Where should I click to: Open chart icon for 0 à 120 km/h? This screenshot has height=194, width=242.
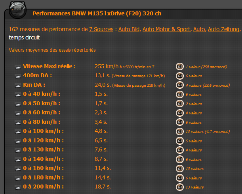pos(180,141)
